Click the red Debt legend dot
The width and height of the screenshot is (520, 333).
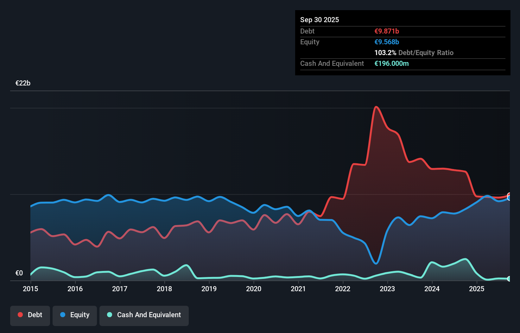tap(20, 315)
